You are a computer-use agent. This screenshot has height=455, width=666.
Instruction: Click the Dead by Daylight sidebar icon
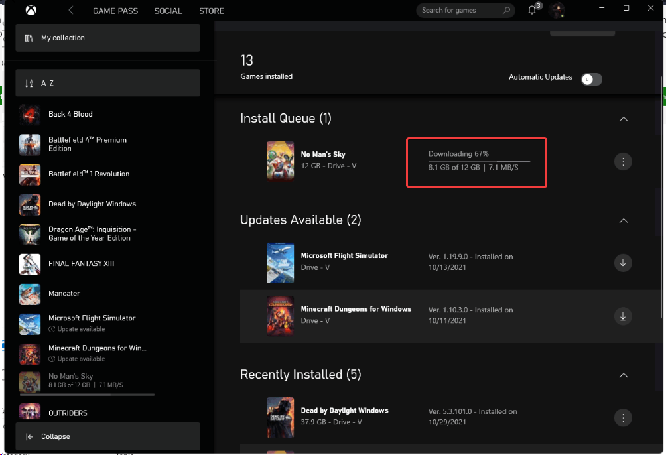click(x=30, y=204)
